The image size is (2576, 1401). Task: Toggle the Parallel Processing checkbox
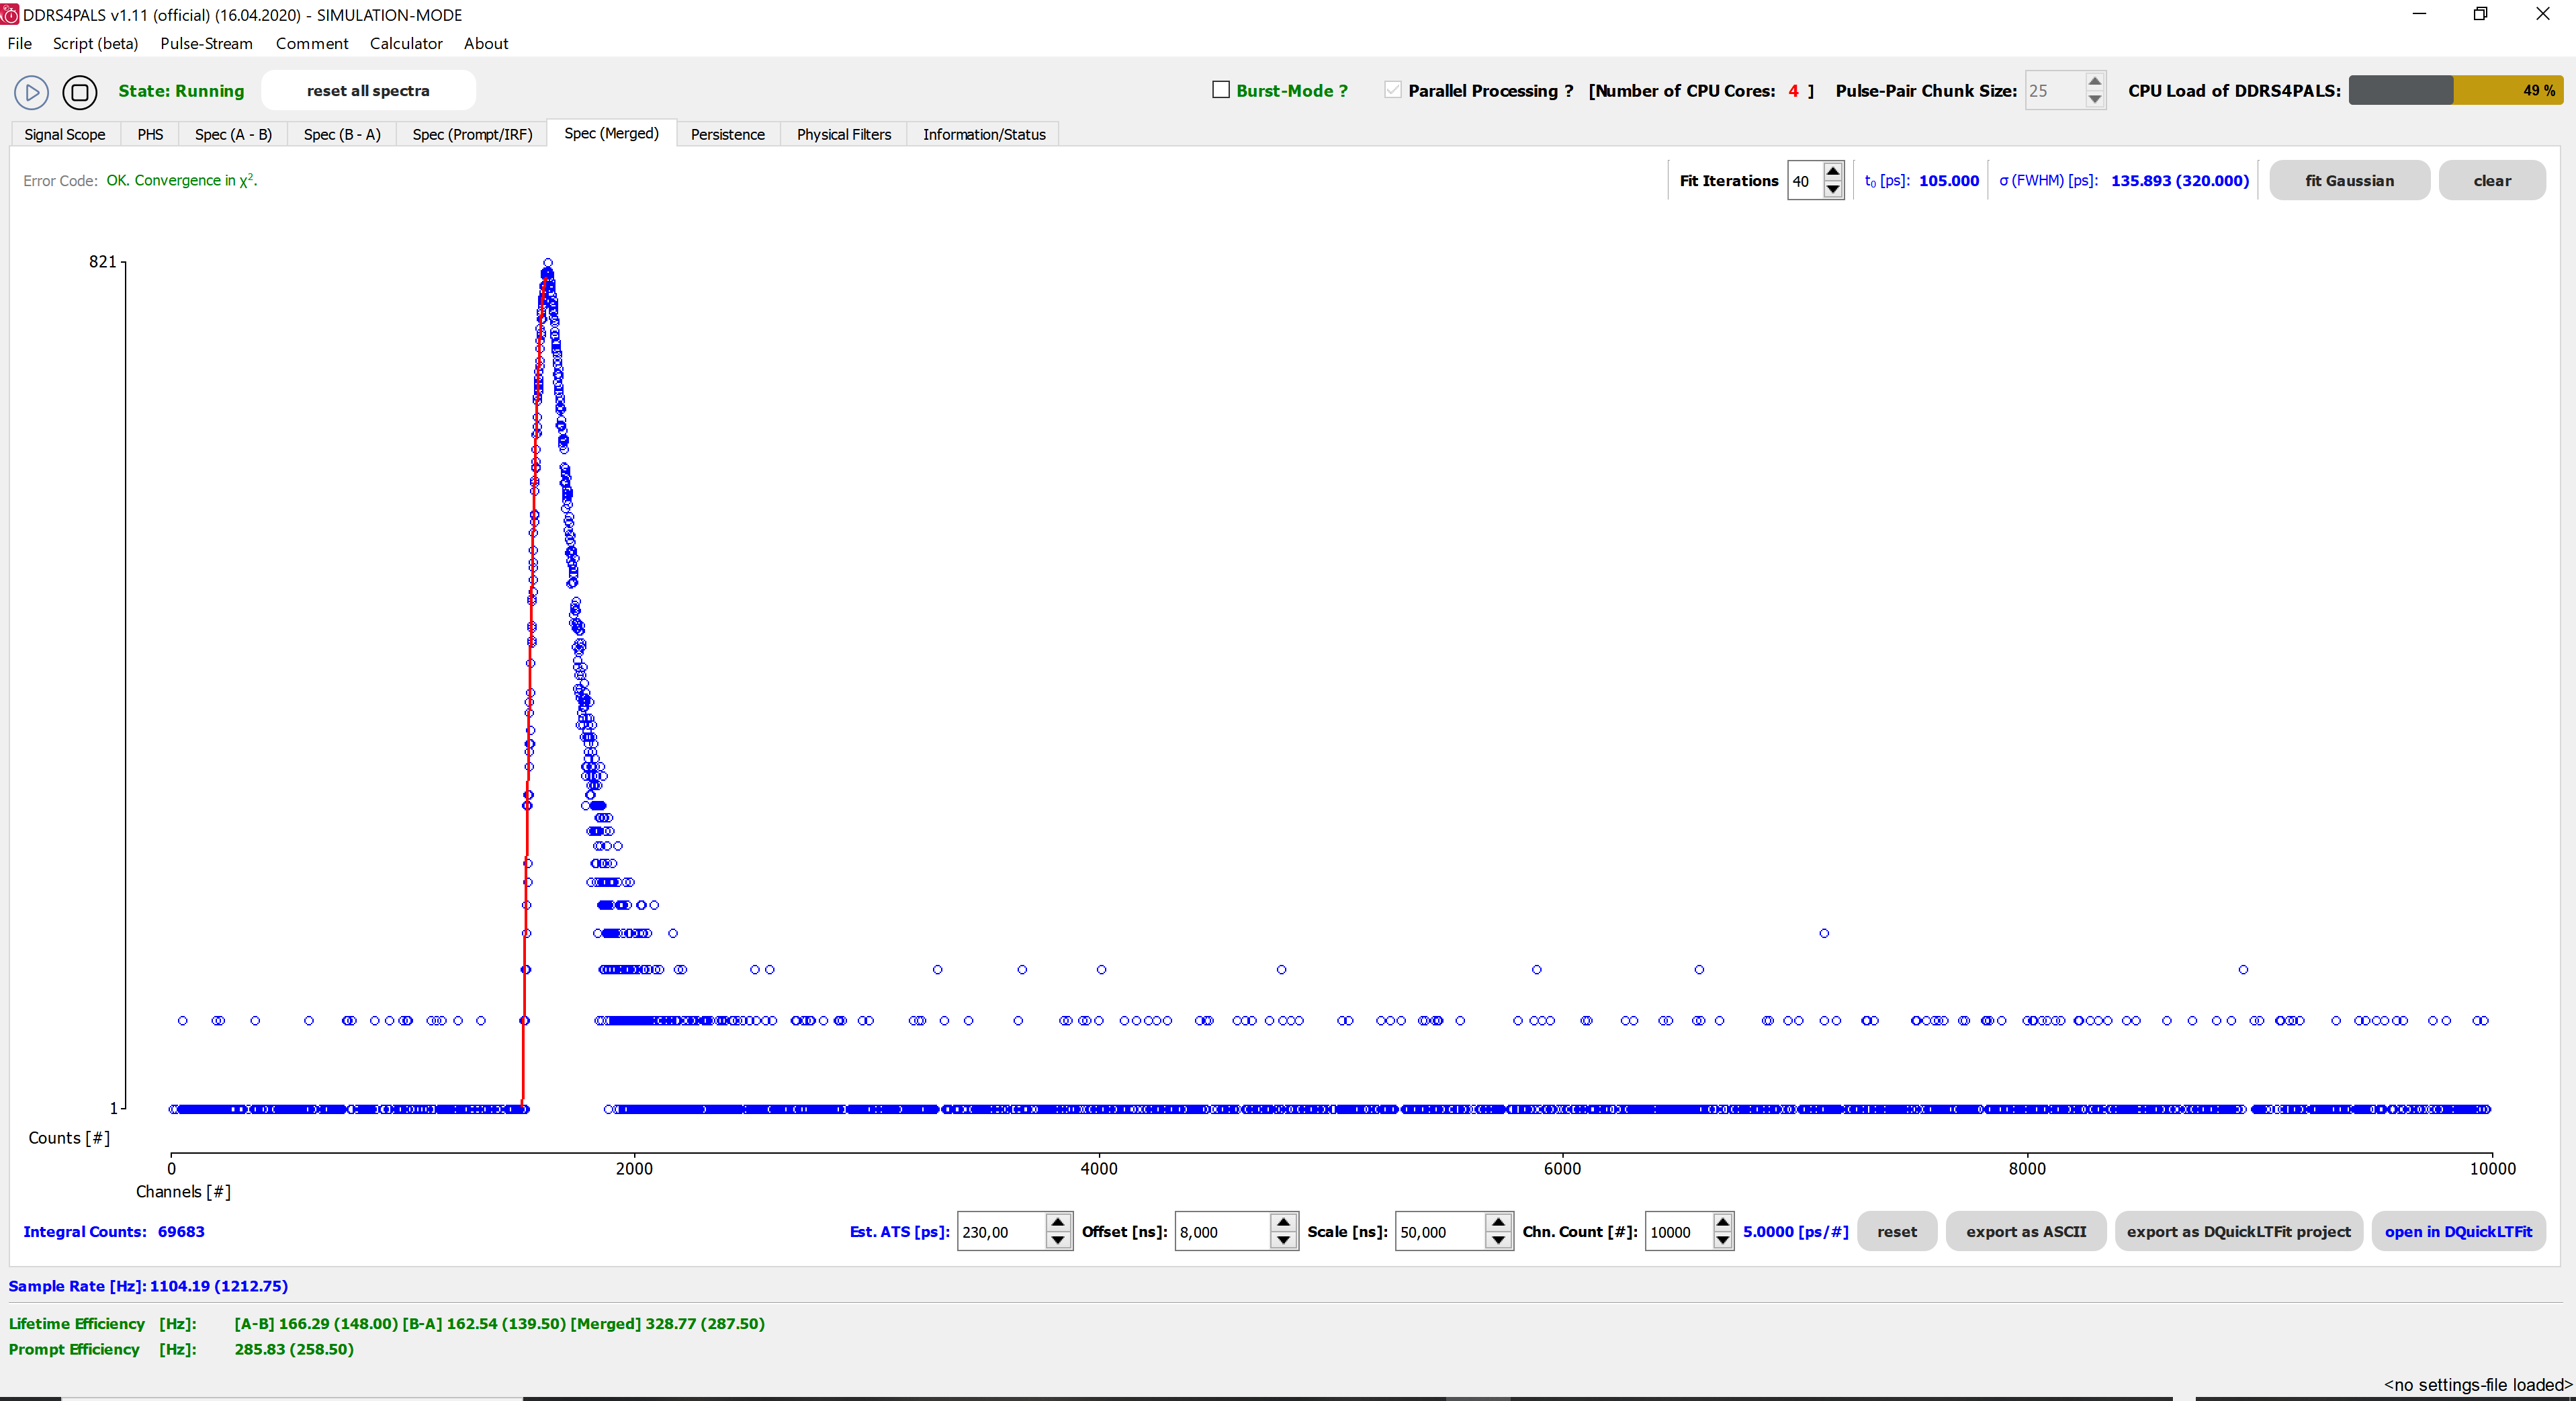point(1393,90)
